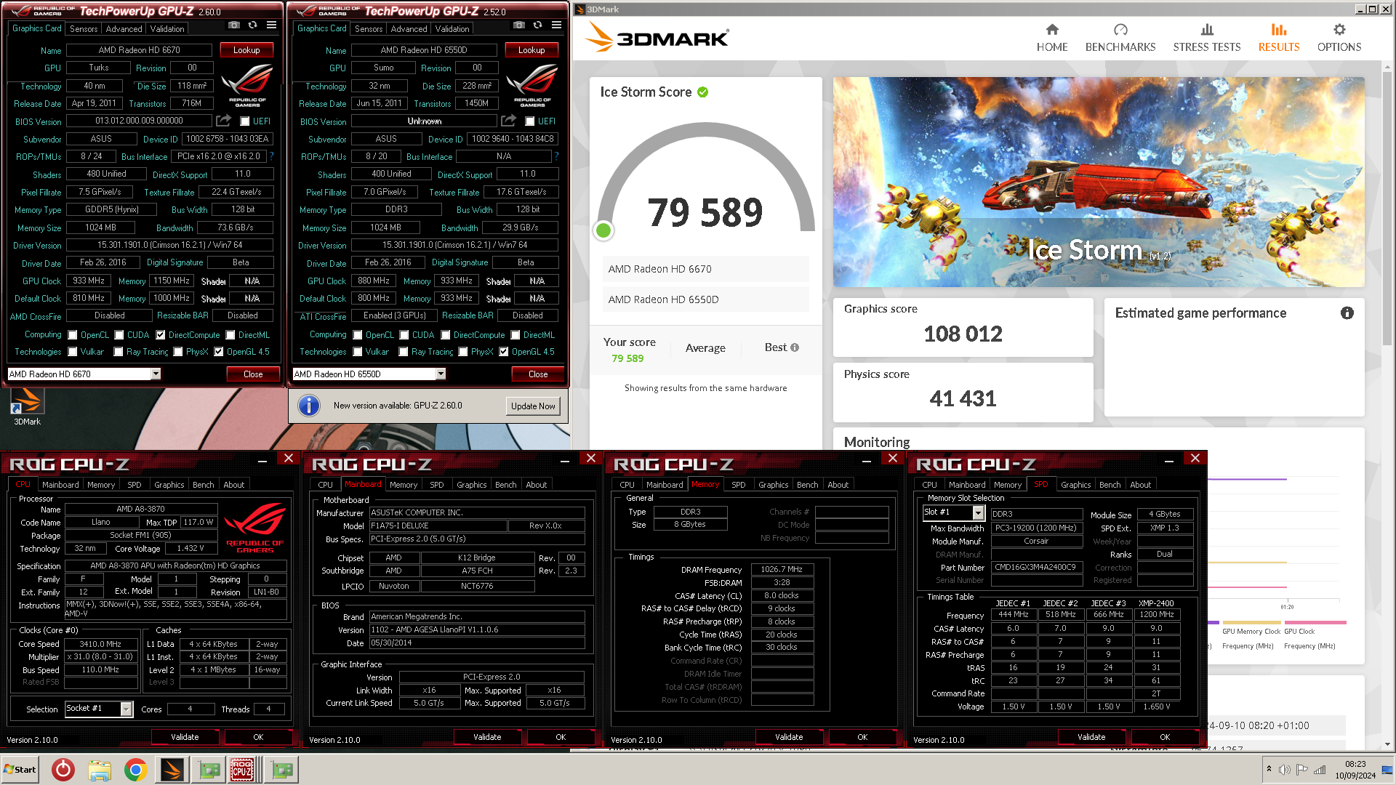Click the BIOS share/export icon for HD 6550D
This screenshot has width=1396, height=785.
click(509, 121)
